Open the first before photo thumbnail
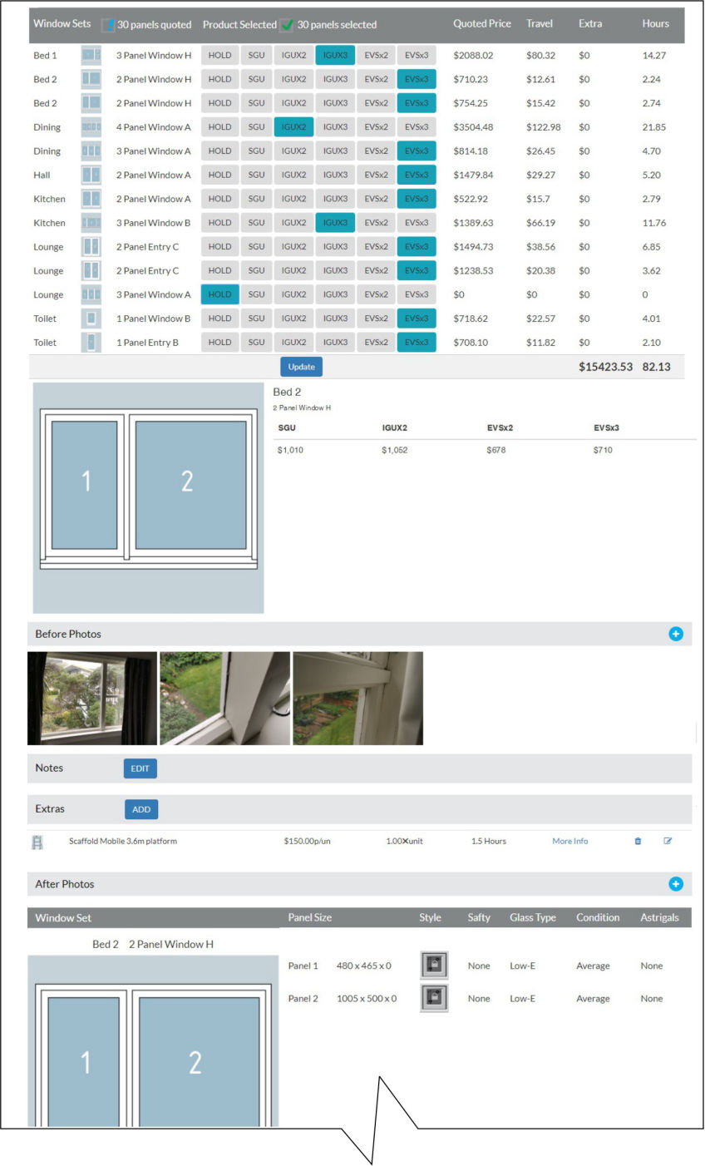This screenshot has height=1166, width=705. pos(92,698)
